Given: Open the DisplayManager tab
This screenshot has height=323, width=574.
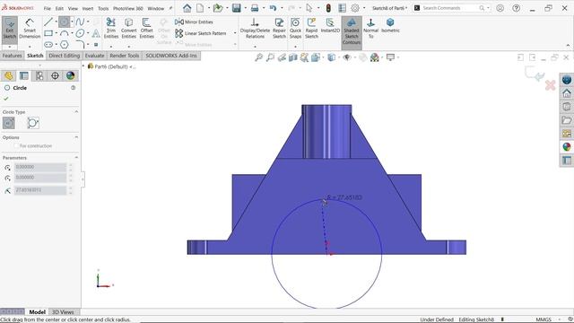Looking at the screenshot, I should pos(70,75).
